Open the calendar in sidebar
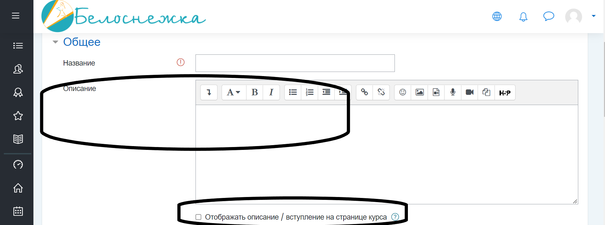 coord(18,211)
